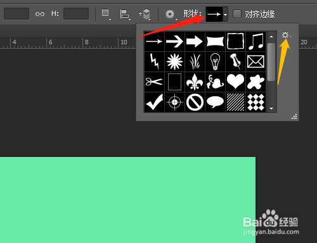Select the music notes shape

[x=256, y=41]
